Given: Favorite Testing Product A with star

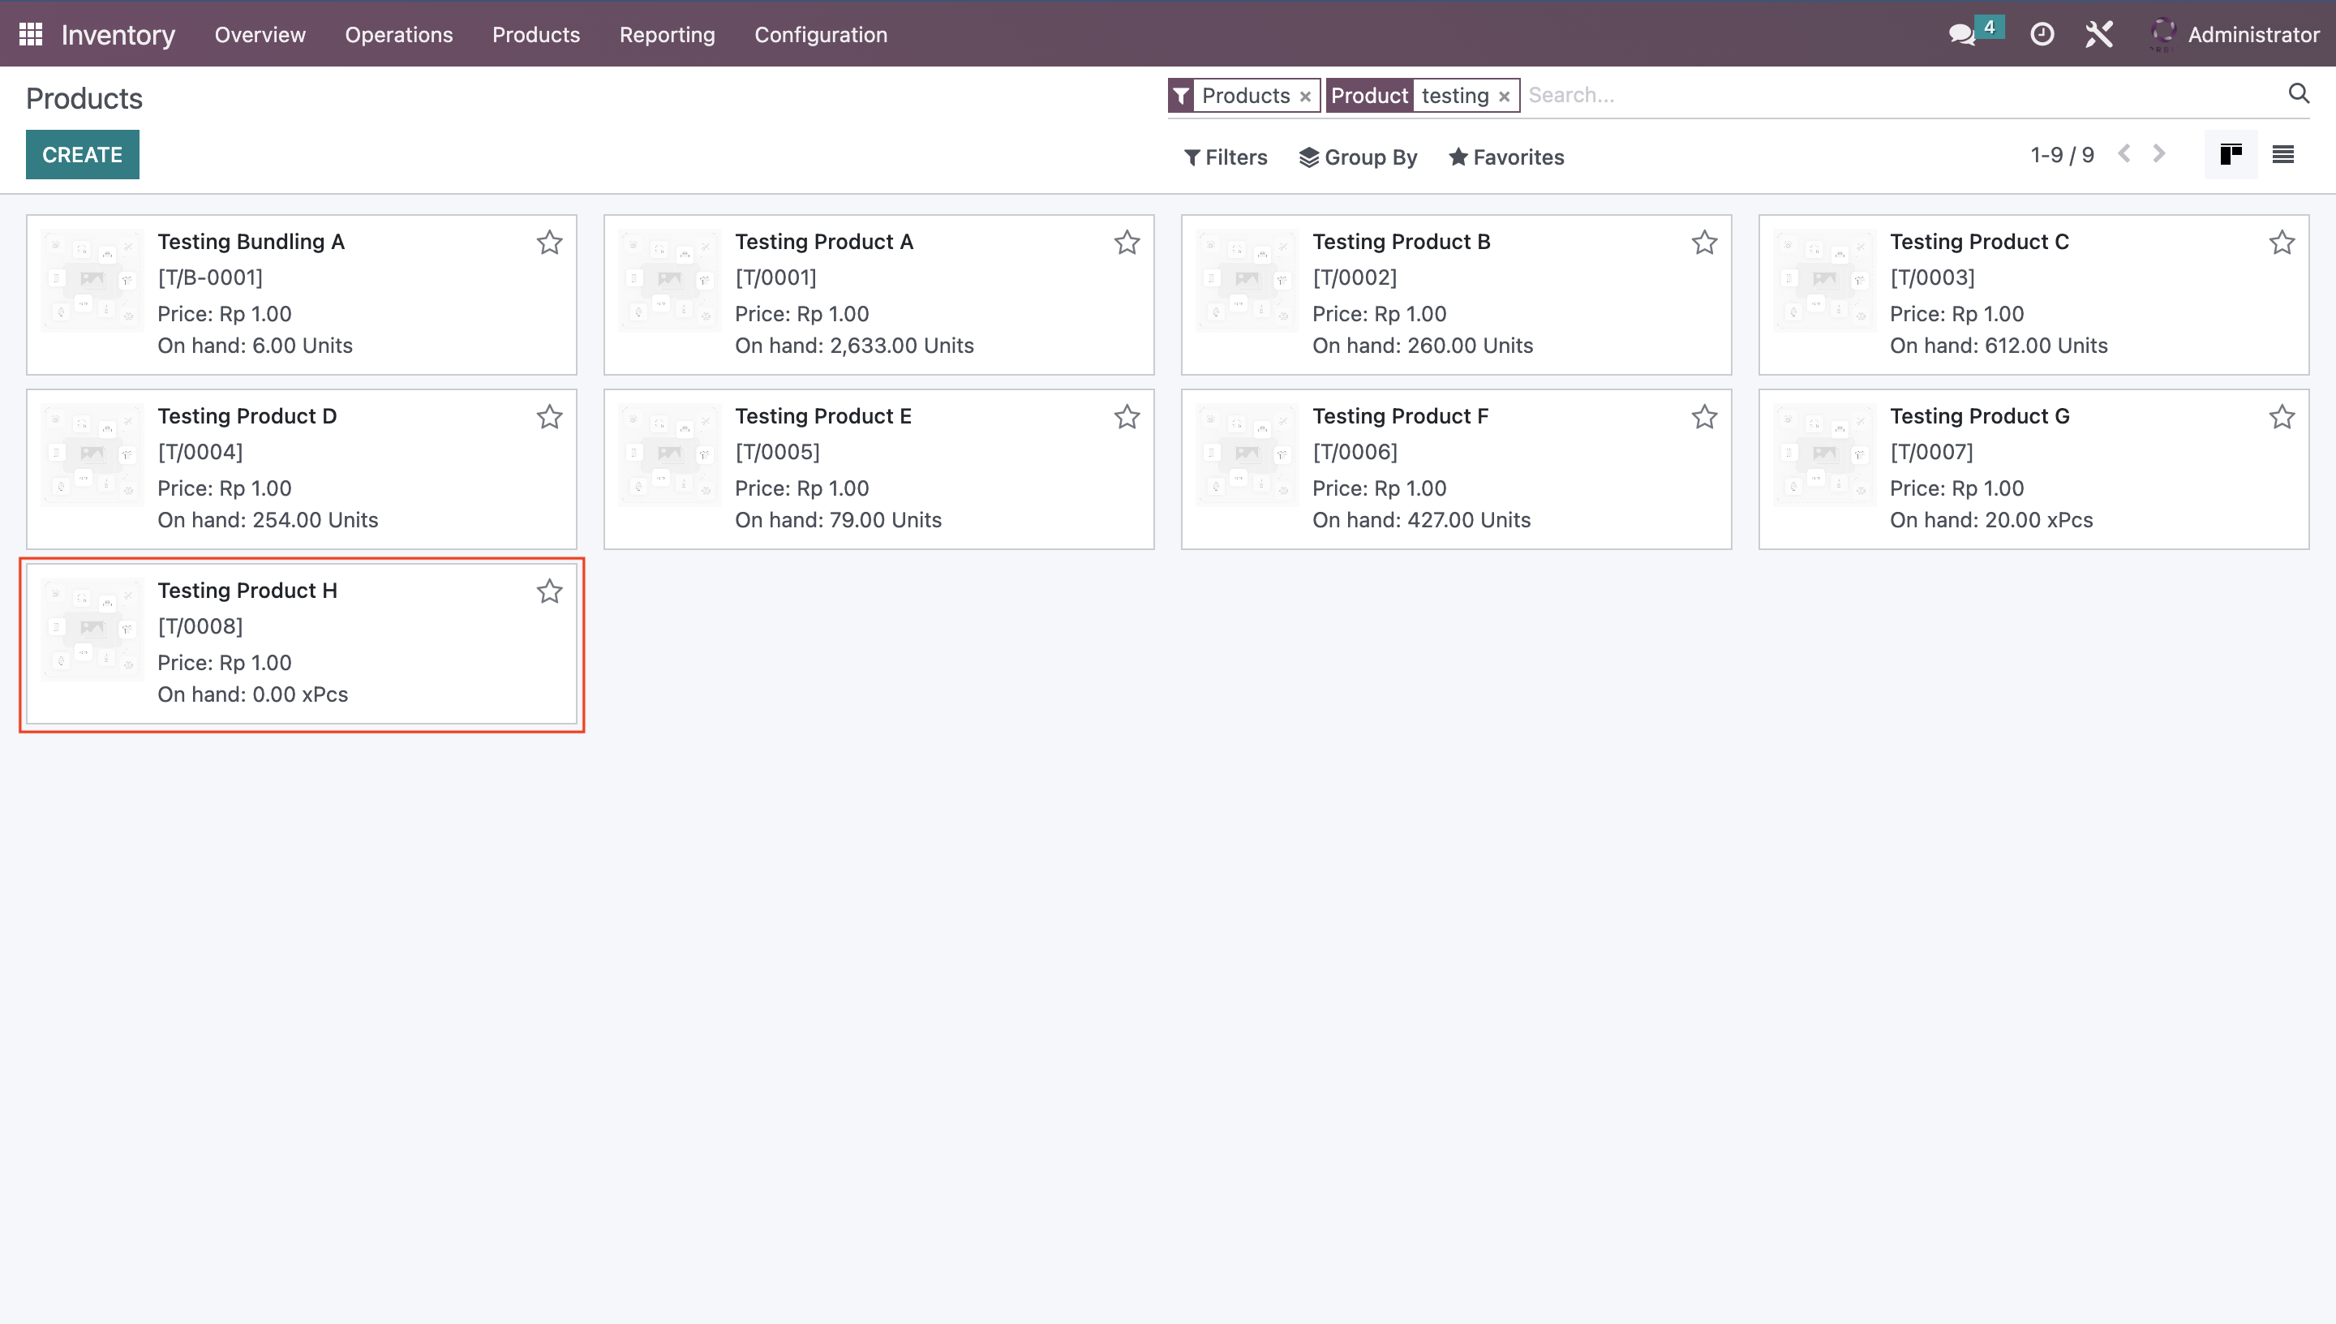Looking at the screenshot, I should [1127, 243].
